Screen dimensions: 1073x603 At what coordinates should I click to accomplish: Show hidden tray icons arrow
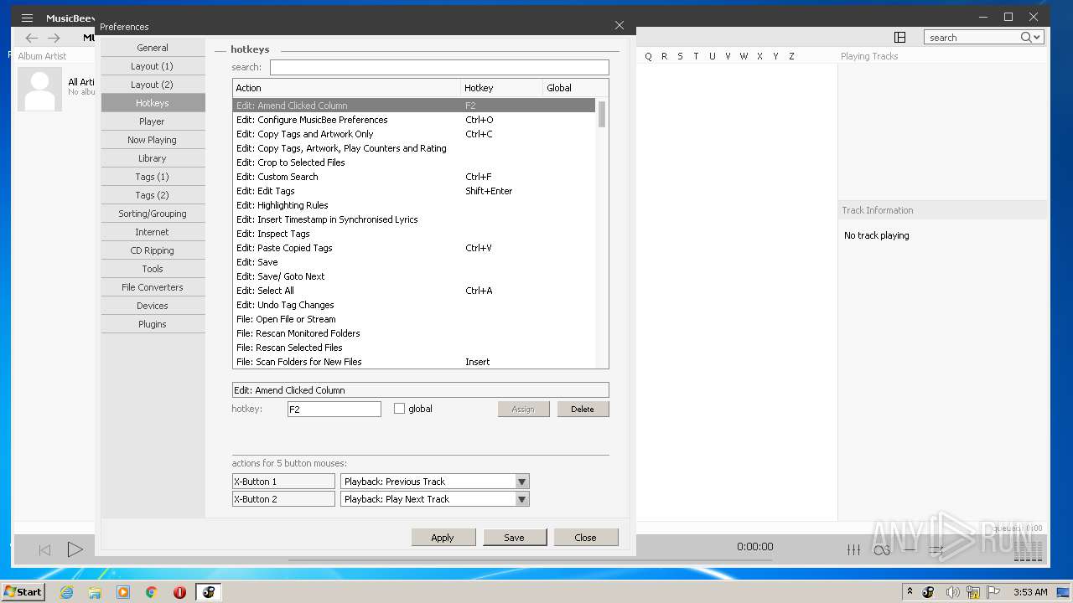point(910,591)
